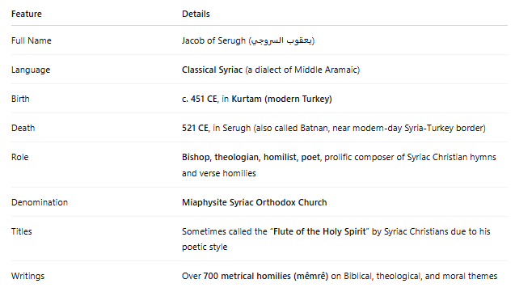515x292 pixels.
Task: Click 700 metrical homilies (mêmrê) text
Action: click(x=266, y=277)
